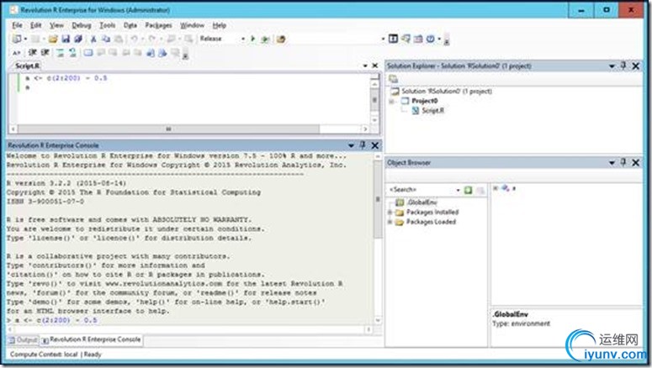The height and width of the screenshot is (368, 652).
Task: Click the Redo arrow icon
Action: (x=151, y=39)
